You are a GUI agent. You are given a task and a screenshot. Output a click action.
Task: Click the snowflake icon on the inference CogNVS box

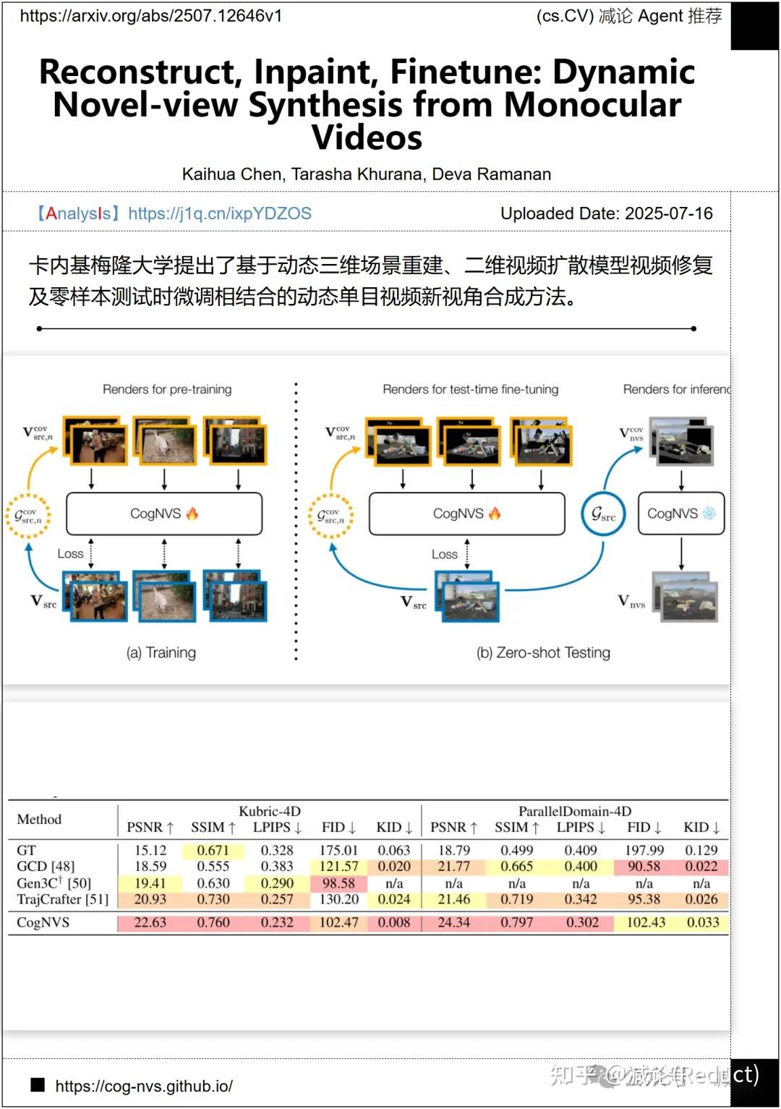709,514
